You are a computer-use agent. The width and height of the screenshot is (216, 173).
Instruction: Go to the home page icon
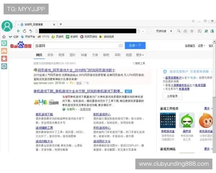click(x=4, y=37)
